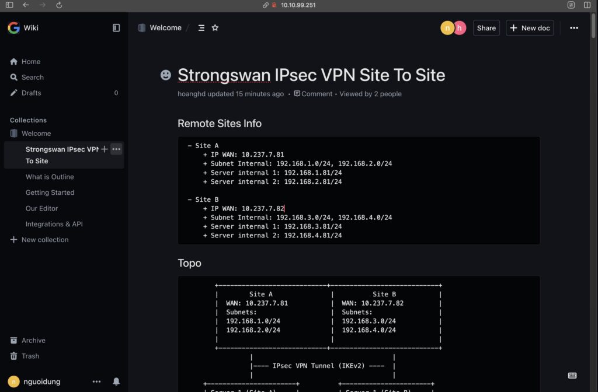Click the yellow 'n' user avatar
Viewport: 598px width, 392px height.
coord(447,28)
